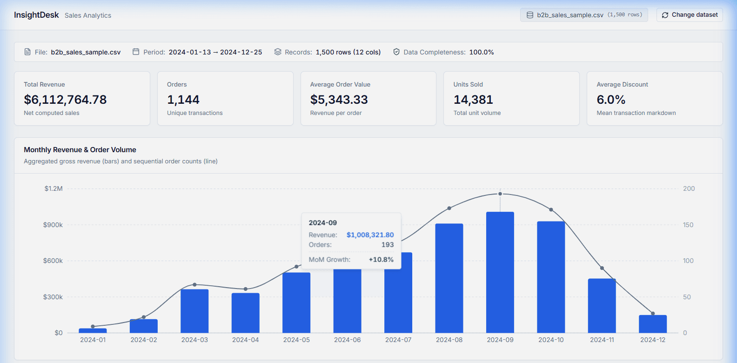Click the period text 2024-01-13 → 2024-12-25
Image resolution: width=737 pixels, height=363 pixels.
click(x=215, y=52)
